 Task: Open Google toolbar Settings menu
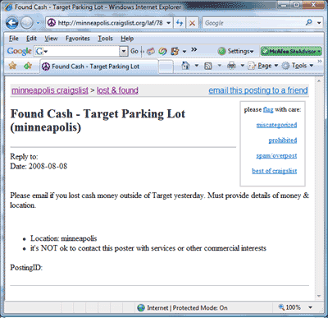(x=236, y=51)
